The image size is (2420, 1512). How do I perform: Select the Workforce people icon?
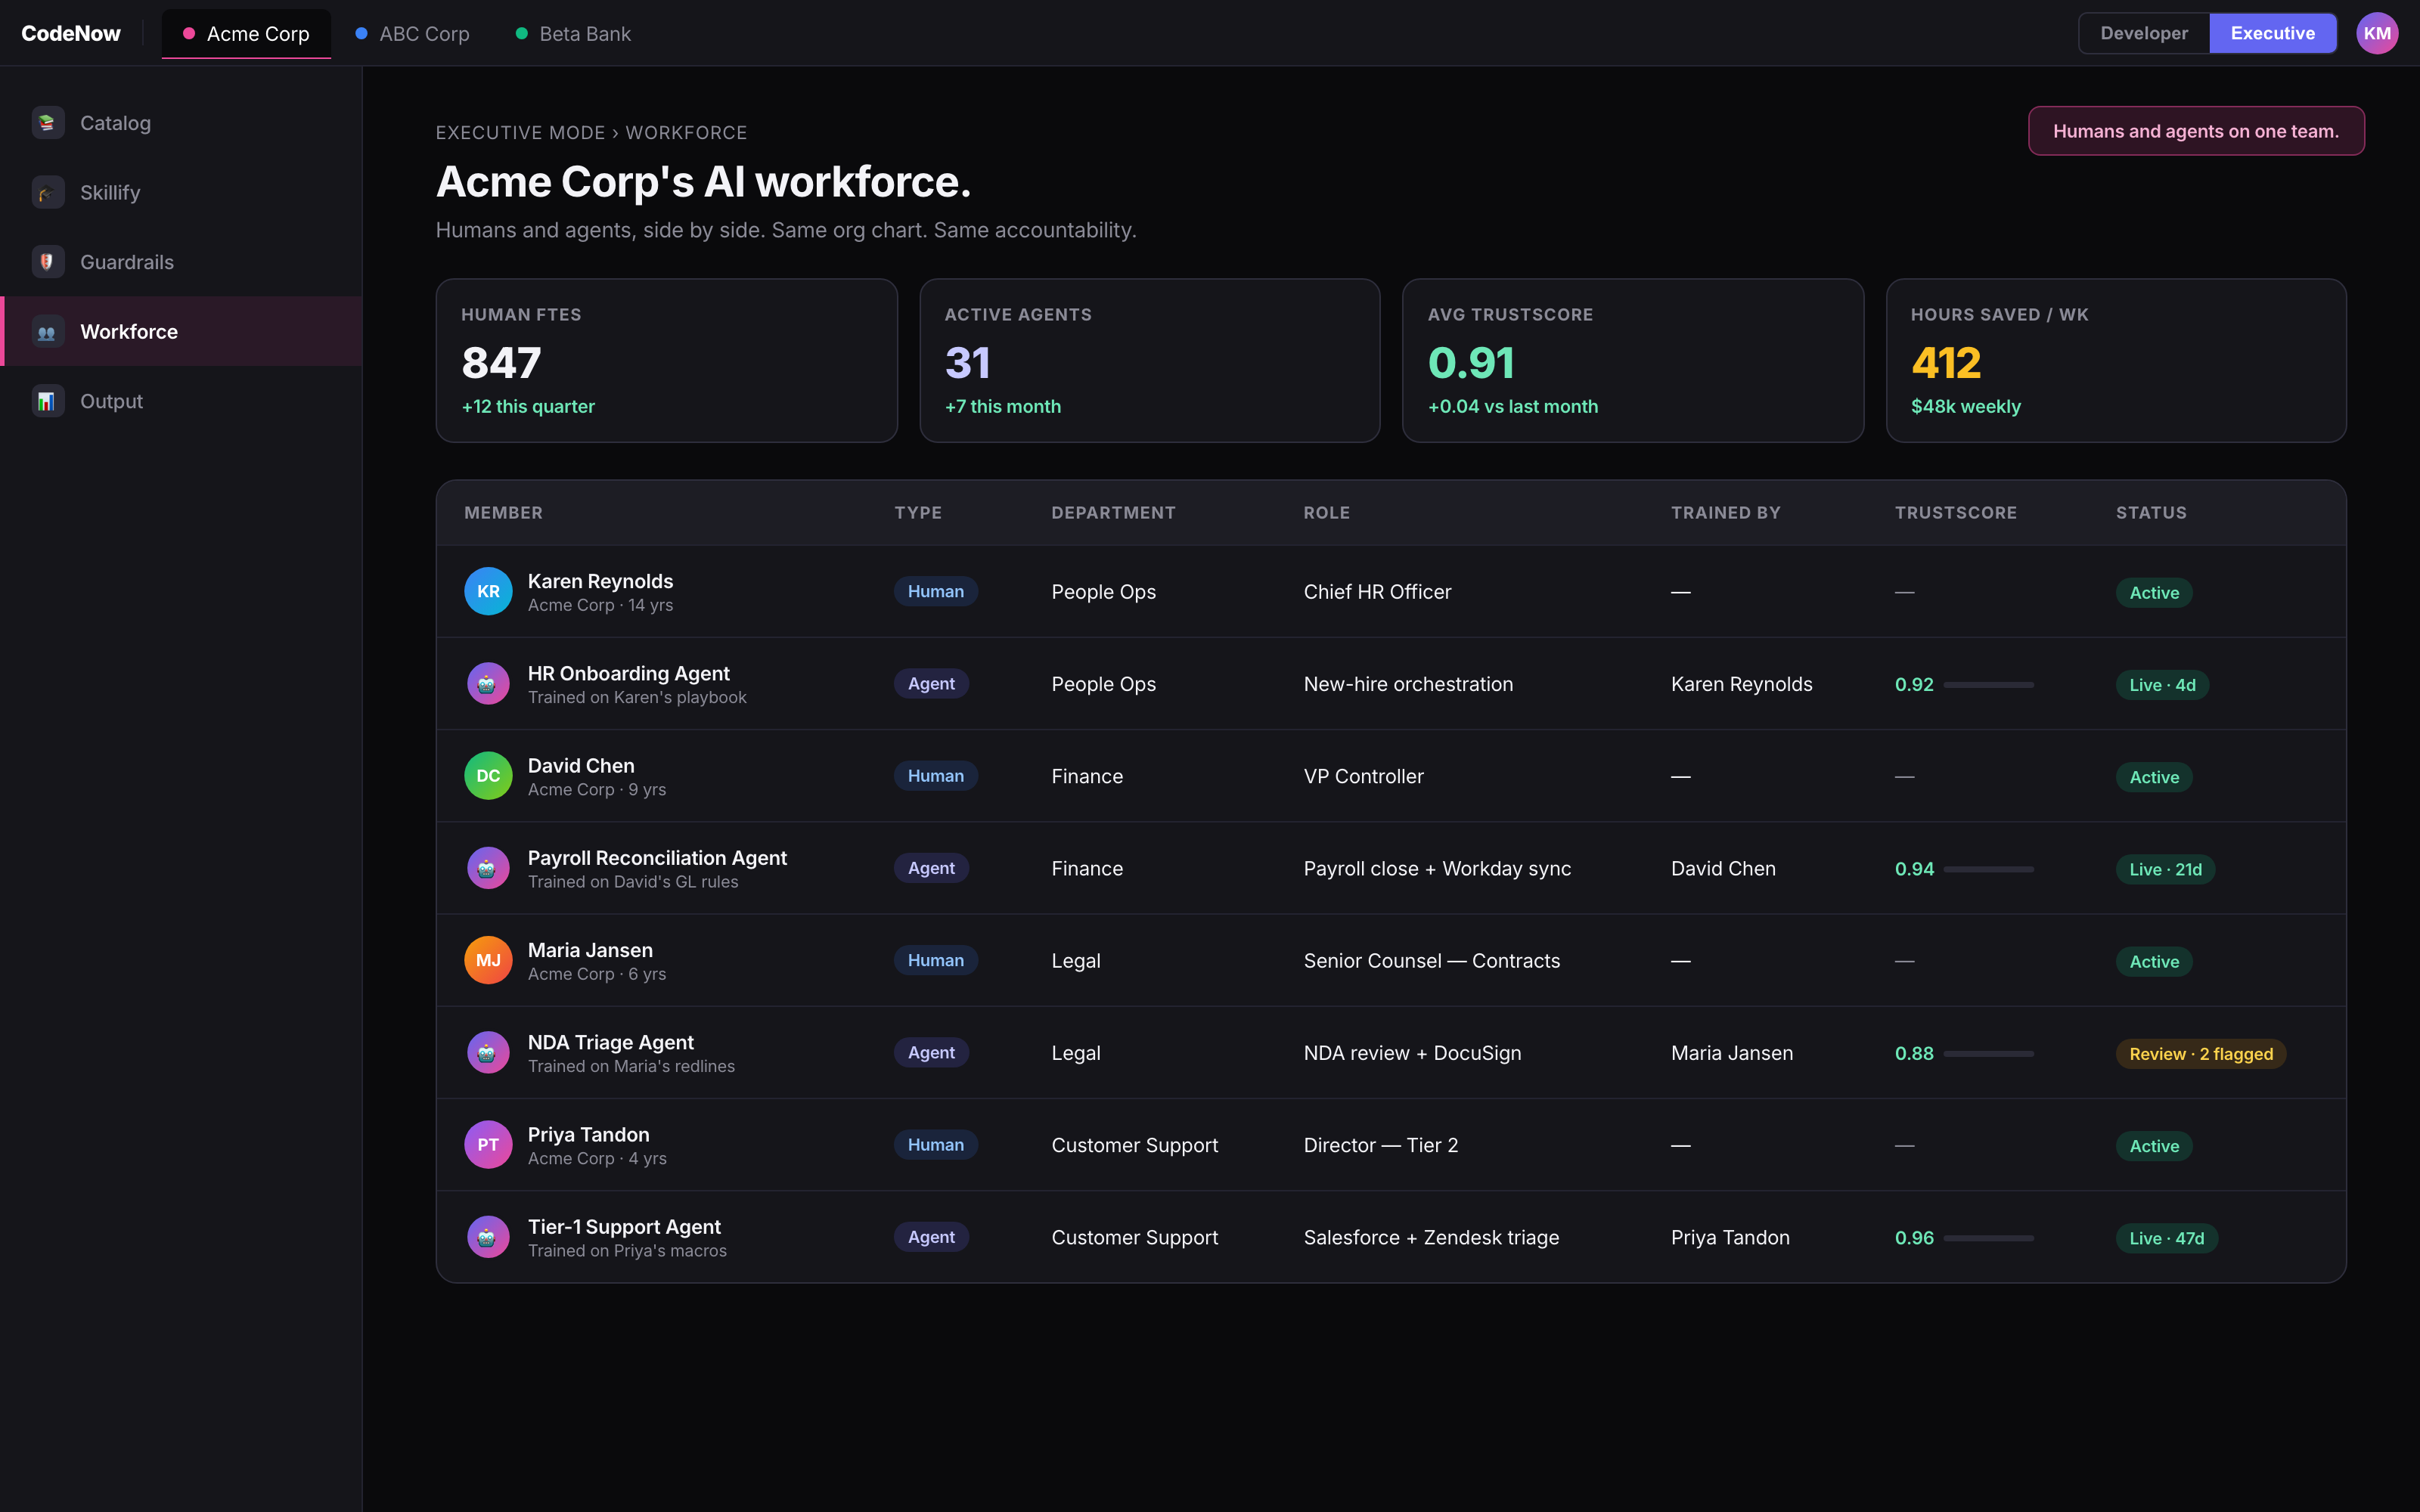pyautogui.click(x=47, y=331)
